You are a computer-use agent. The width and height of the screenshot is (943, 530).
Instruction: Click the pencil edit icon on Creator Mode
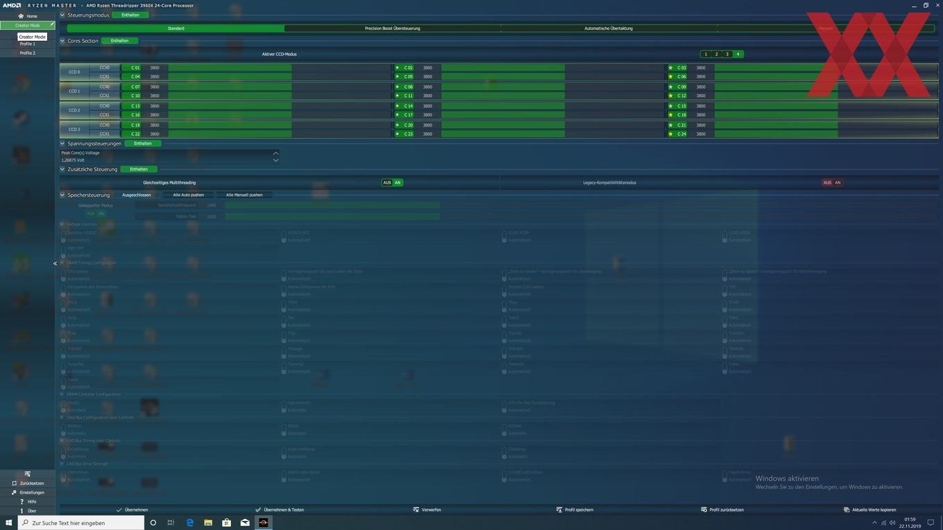pos(51,25)
